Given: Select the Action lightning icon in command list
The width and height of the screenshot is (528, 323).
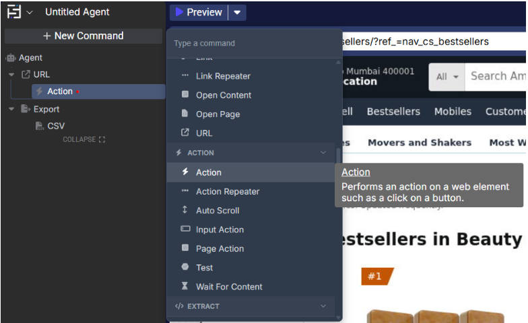Looking at the screenshot, I should [185, 172].
